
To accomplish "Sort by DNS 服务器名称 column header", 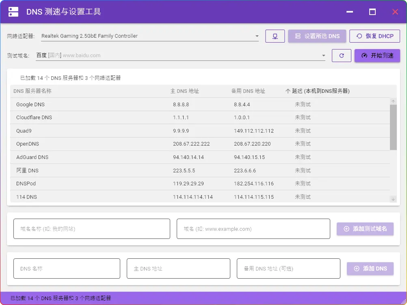I will tap(32, 91).
